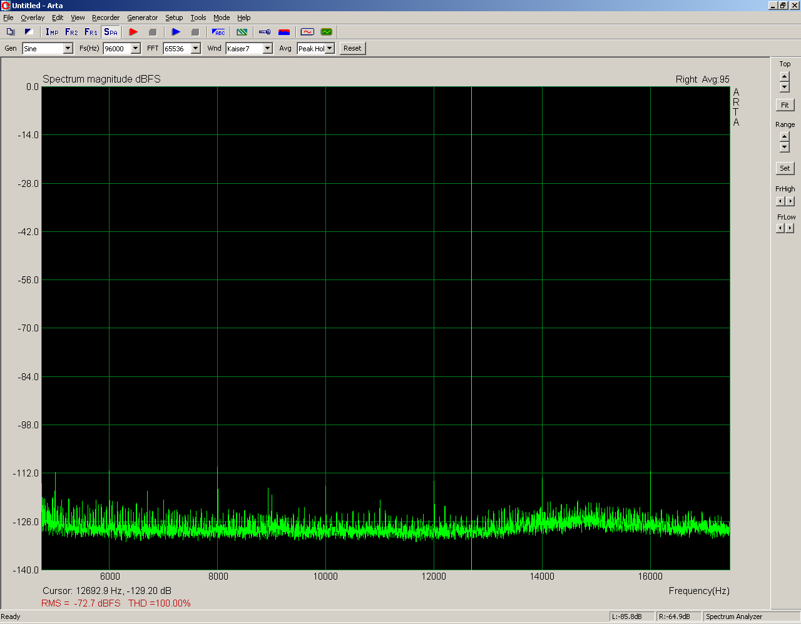Viewport: 801px width, 624px height.
Task: Click the blue slider-shaped toolbar icon
Action: click(265, 32)
